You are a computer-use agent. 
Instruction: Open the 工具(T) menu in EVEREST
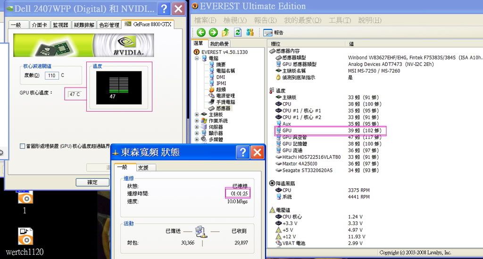tap(340, 20)
